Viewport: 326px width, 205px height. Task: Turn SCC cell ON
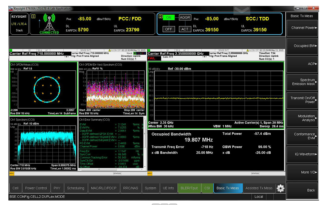169,17
